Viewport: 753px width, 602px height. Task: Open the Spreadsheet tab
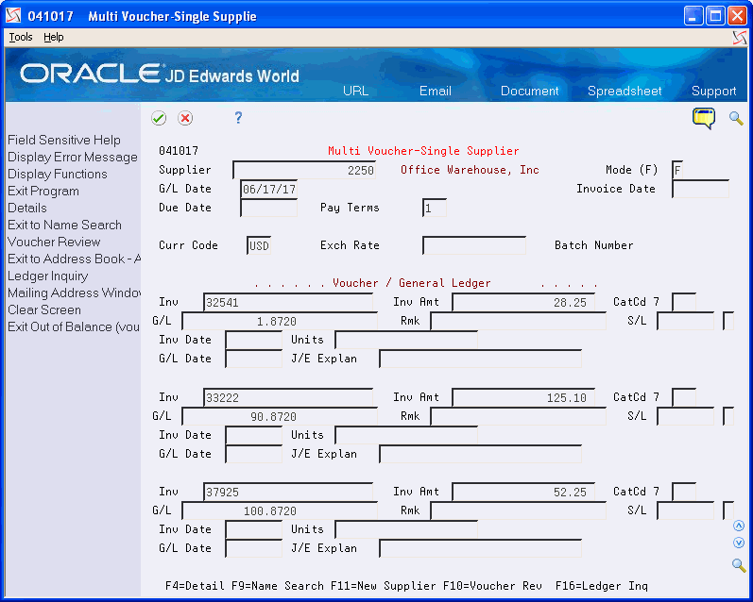coord(625,91)
